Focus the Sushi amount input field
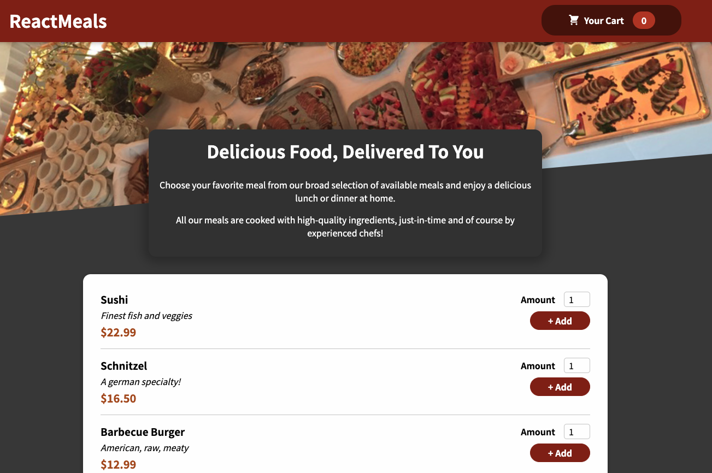The width and height of the screenshot is (712, 473). (576, 299)
